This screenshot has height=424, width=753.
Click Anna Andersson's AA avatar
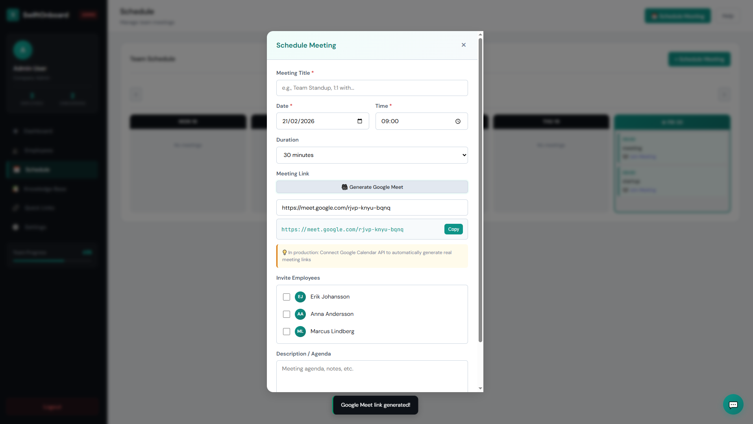[x=300, y=314]
